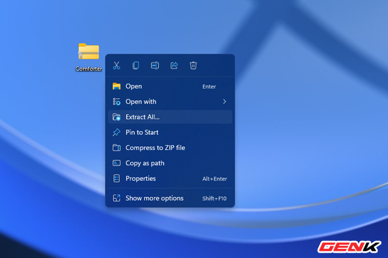Select the Comforter zip folder icon

[89, 52]
